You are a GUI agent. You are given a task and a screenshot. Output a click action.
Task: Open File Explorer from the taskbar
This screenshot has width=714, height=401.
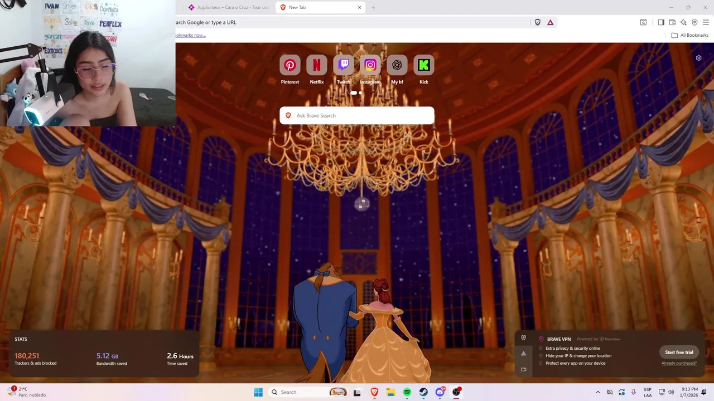coord(390,392)
